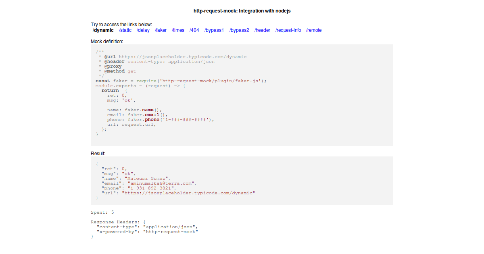484x254 pixels.
Task: Open the /faker mock example
Action: pos(161,30)
